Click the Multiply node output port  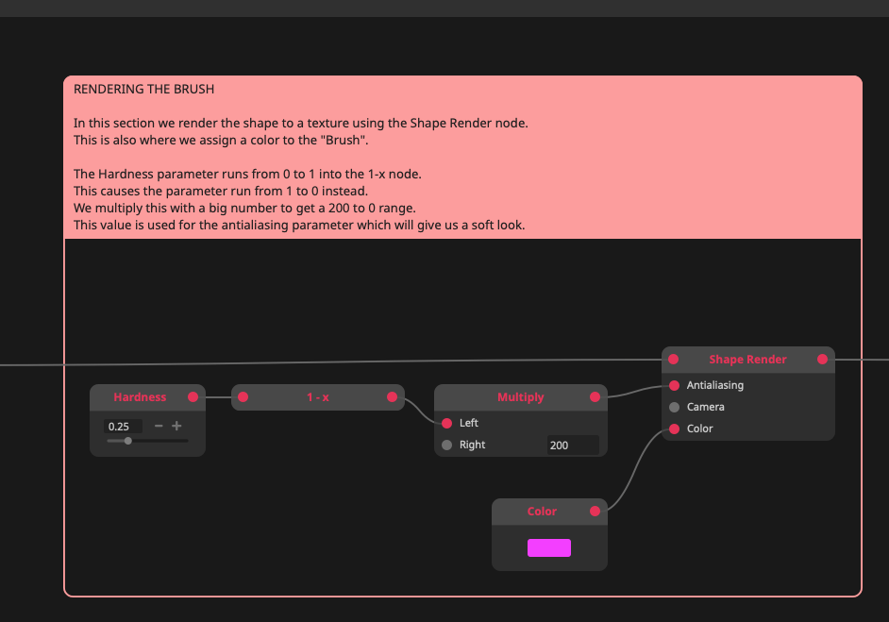[595, 397]
